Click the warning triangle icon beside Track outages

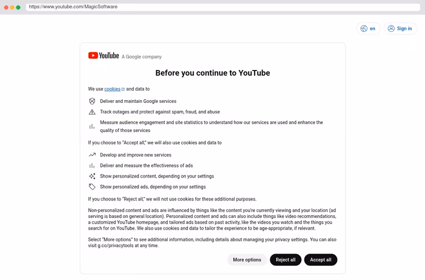[92, 112]
